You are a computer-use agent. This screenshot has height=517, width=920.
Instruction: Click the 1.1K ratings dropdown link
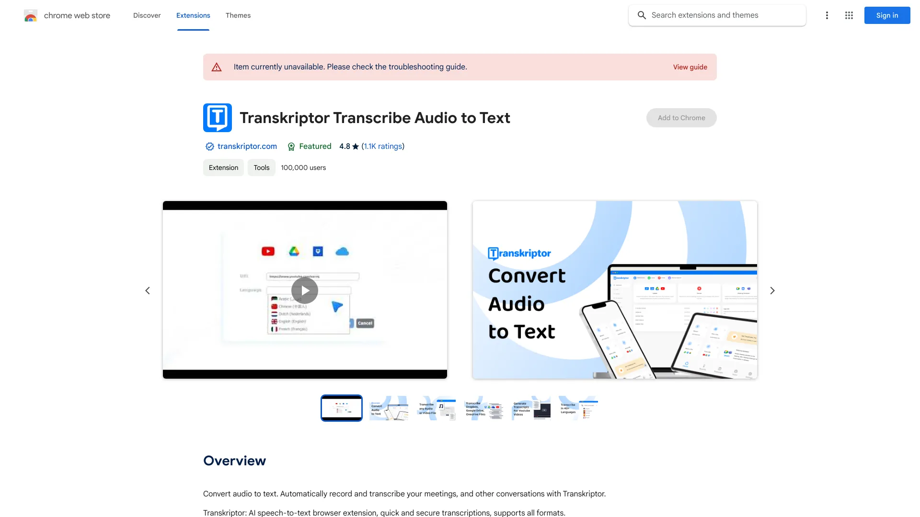click(382, 146)
